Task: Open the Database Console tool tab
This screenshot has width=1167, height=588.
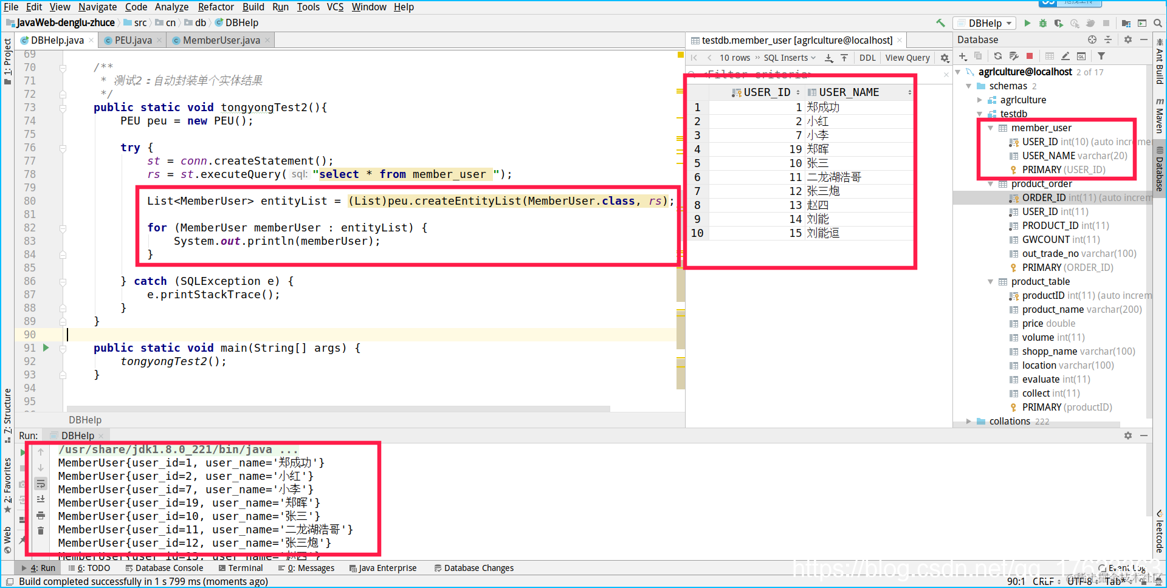Action: pos(164,568)
